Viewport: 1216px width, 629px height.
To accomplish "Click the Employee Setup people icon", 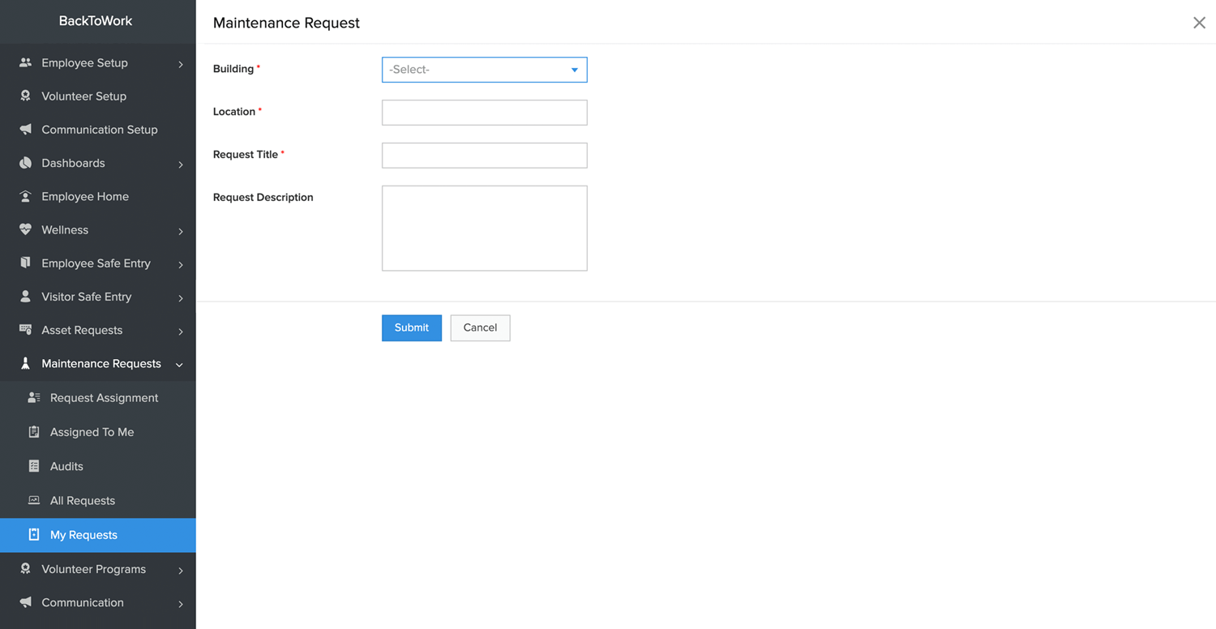I will tap(25, 62).
